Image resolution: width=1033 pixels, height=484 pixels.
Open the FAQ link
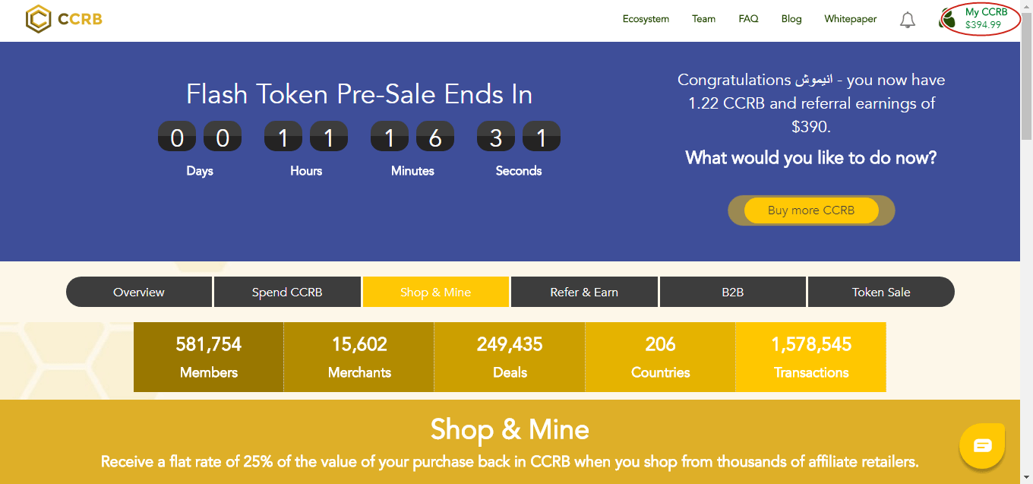click(x=748, y=19)
